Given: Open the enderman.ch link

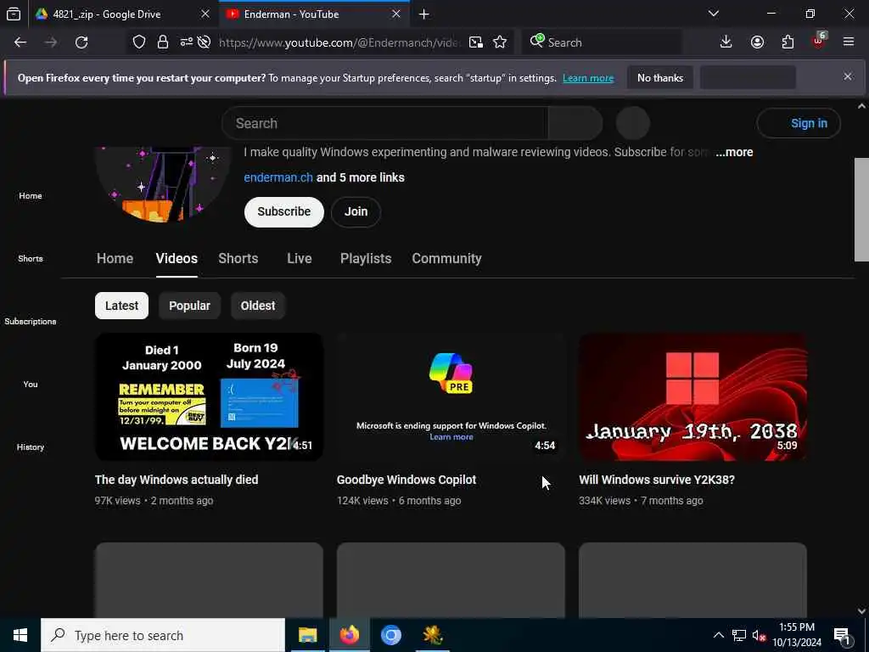Looking at the screenshot, I should point(278,177).
